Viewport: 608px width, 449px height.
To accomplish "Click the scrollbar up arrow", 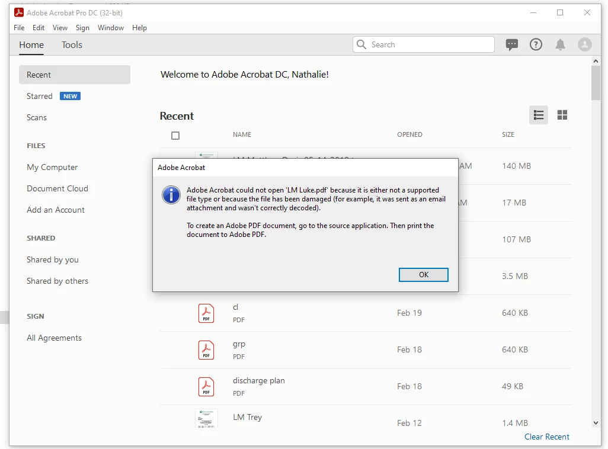I will (596, 61).
